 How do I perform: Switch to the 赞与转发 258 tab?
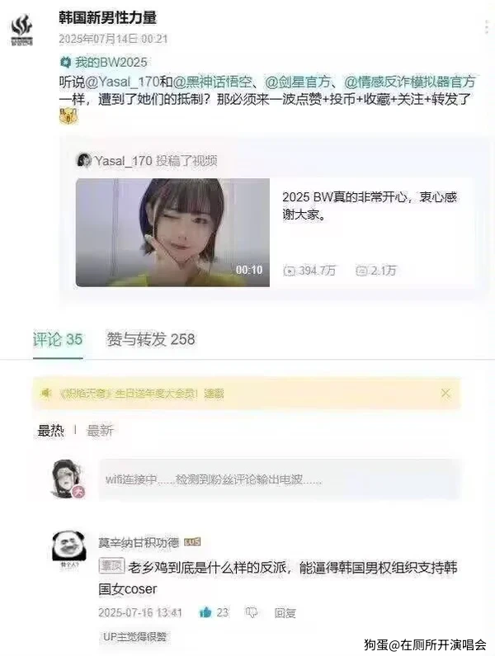151,339
